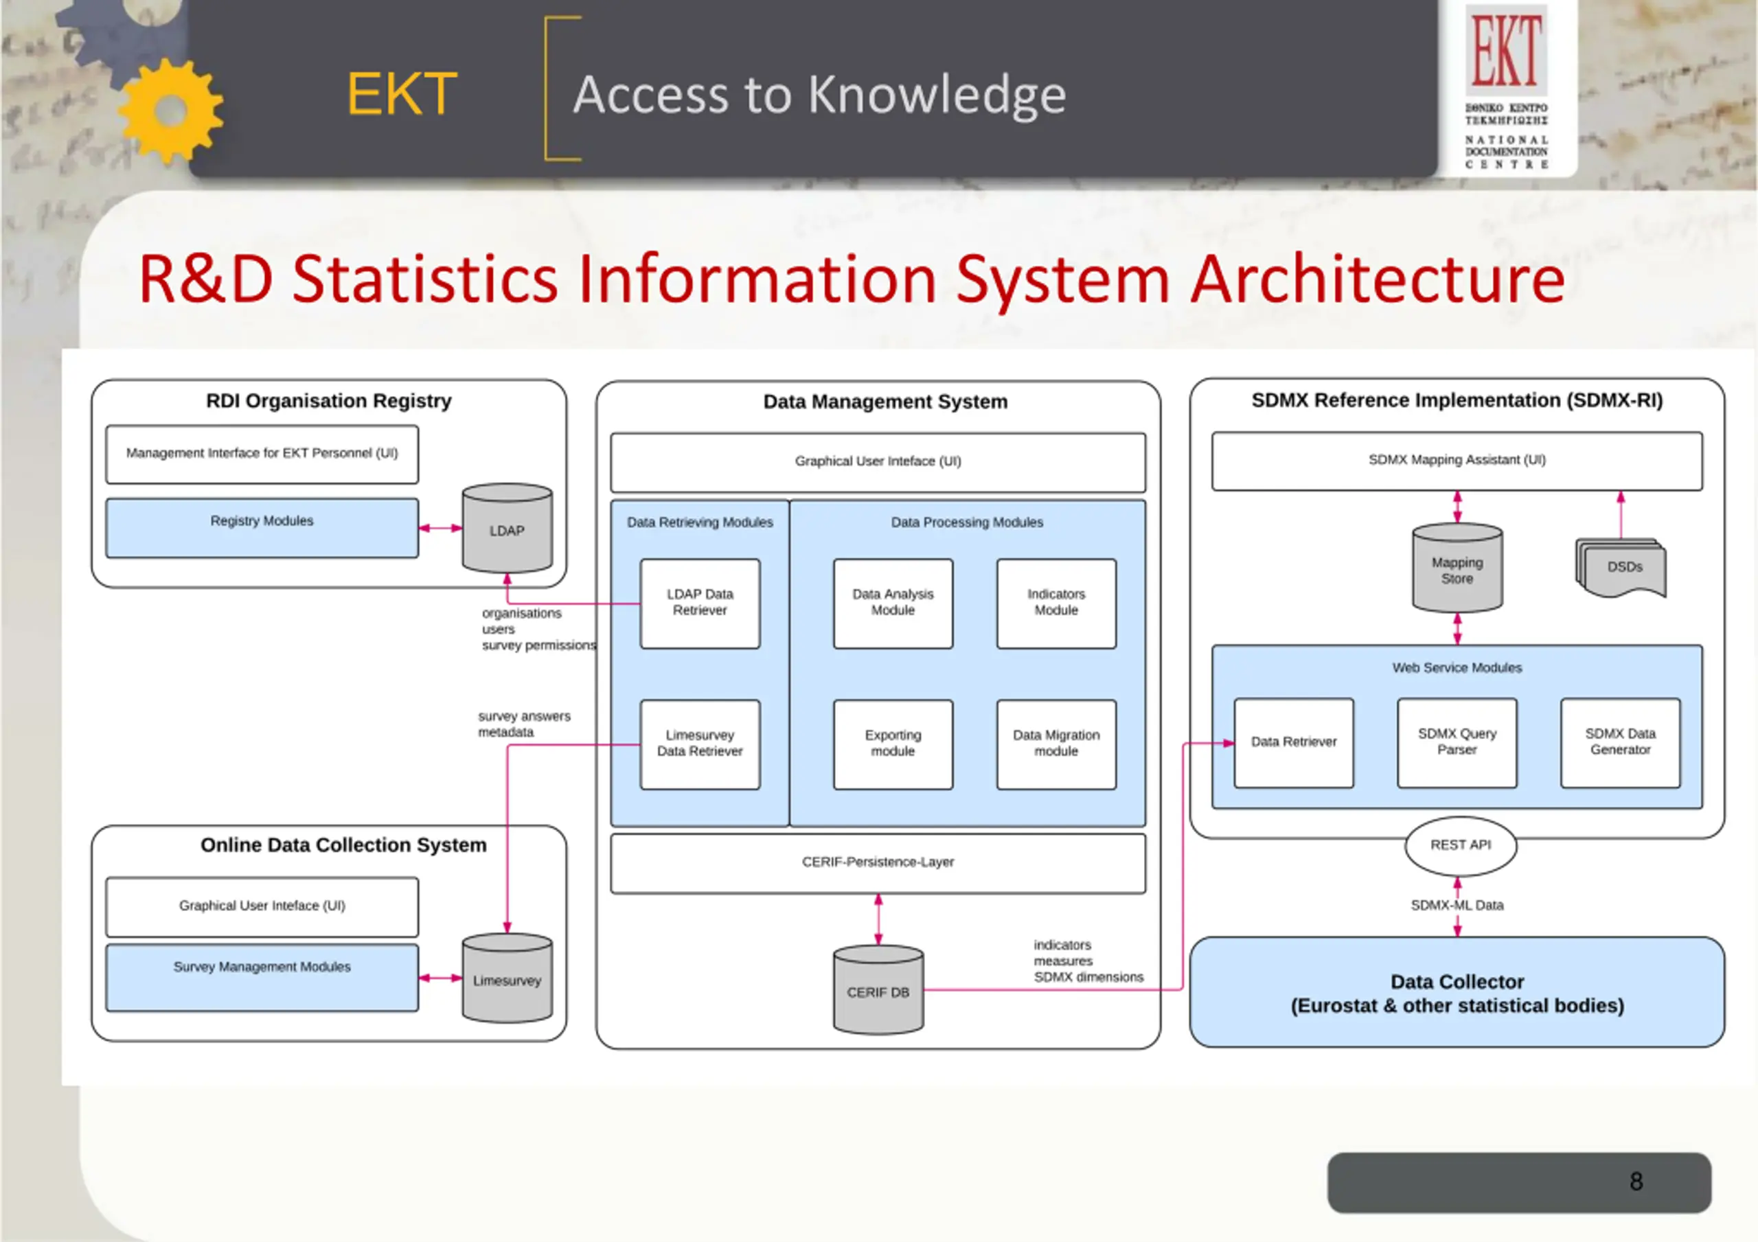Select the SDMX Data Generator box
Image resolution: width=1758 pixels, height=1242 pixels.
[1620, 743]
